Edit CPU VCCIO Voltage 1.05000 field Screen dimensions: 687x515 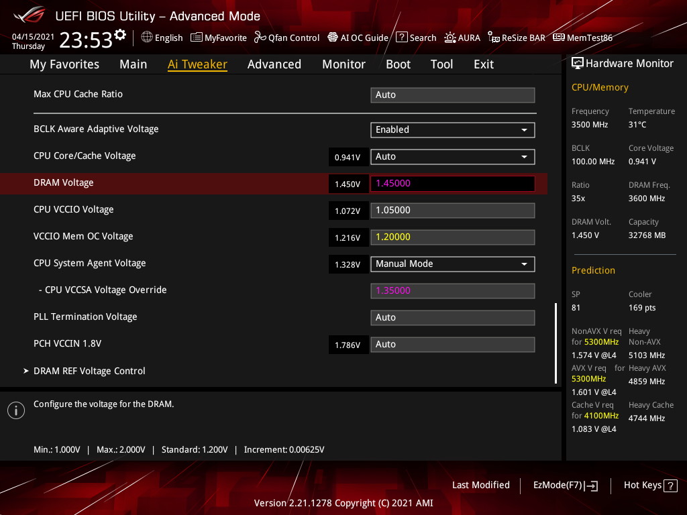[x=453, y=210]
